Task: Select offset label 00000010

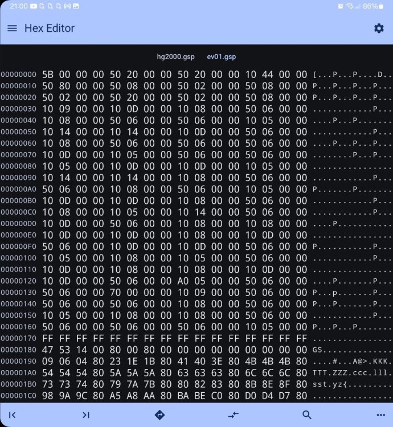Action: [x=19, y=86]
